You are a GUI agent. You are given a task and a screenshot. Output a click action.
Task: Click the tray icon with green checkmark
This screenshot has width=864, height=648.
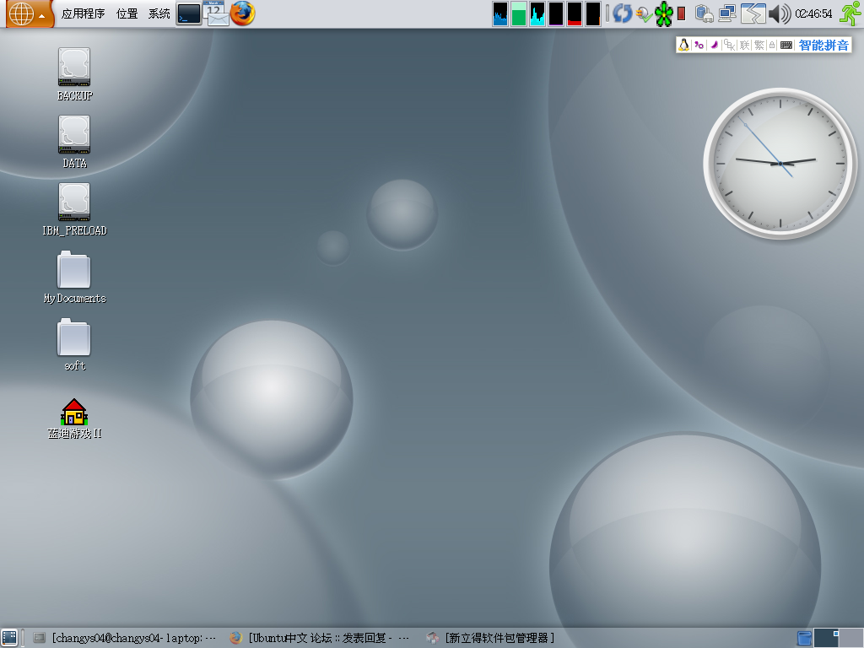(644, 14)
